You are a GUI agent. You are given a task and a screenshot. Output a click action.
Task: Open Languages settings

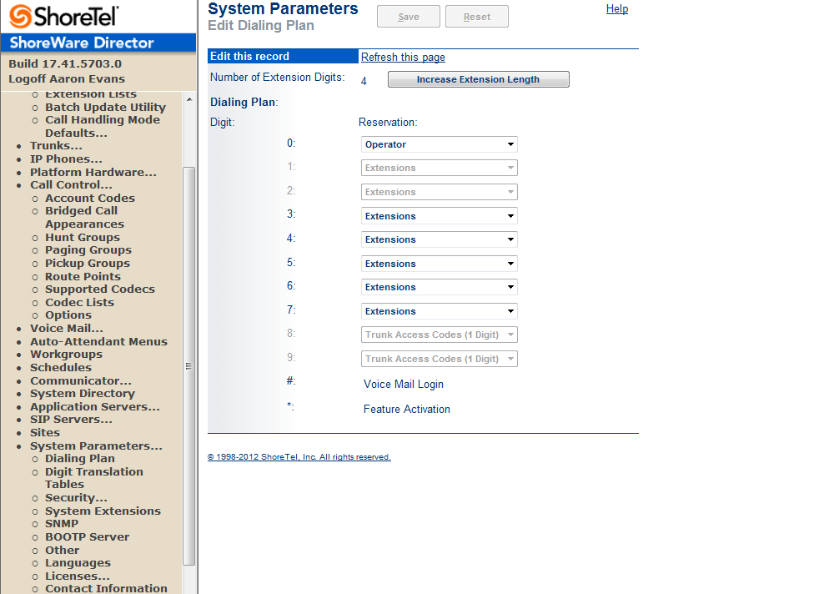(78, 562)
